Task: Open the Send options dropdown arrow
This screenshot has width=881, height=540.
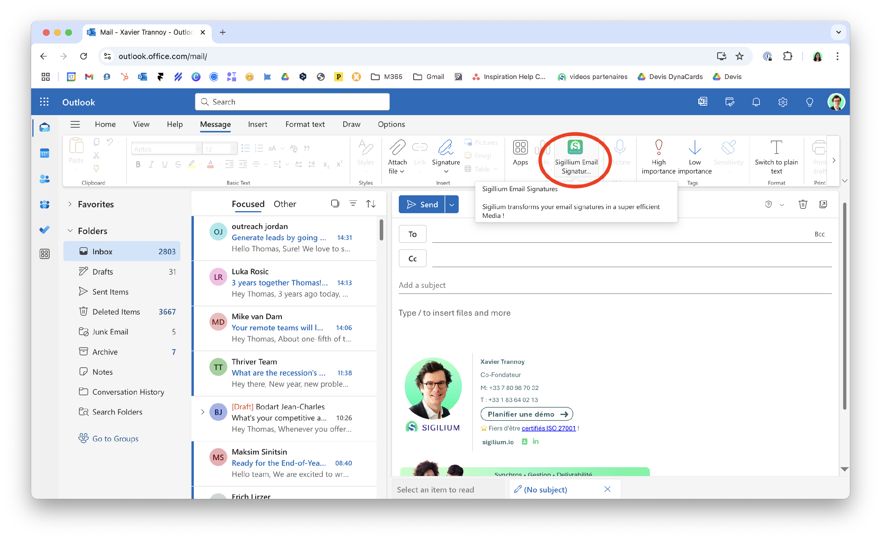Action: (452, 205)
